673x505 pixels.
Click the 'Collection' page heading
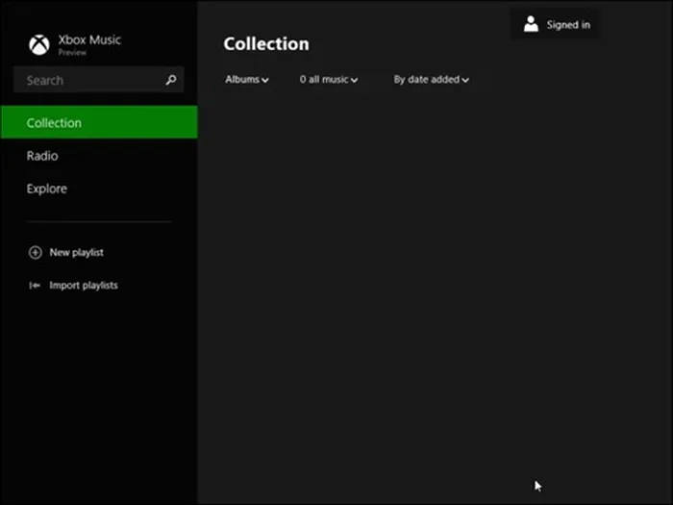coord(266,44)
